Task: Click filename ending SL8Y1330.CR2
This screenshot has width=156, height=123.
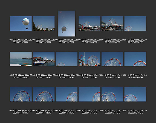Action: point(112,41)
